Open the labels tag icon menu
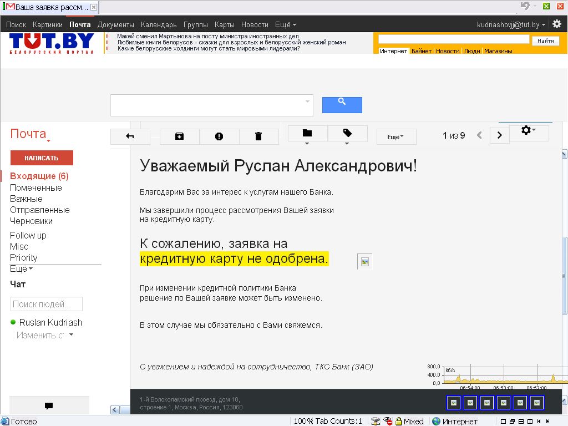 point(347,134)
